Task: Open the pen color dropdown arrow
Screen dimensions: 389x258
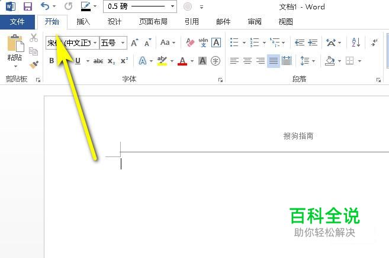Action: [95, 6]
